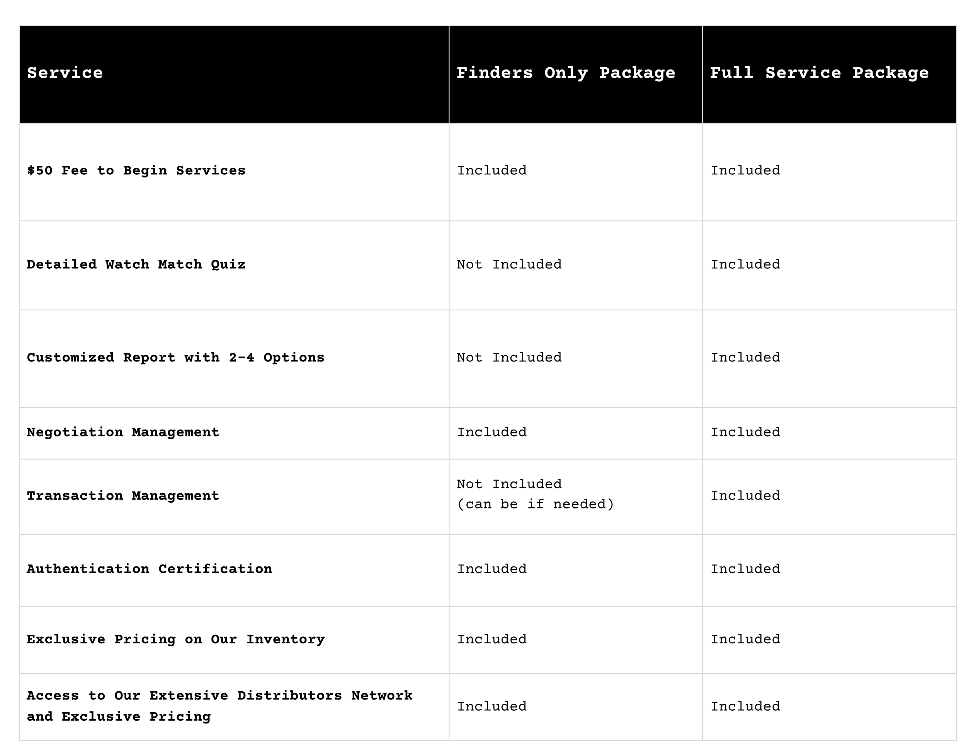Image resolution: width=966 pixels, height=747 pixels.
Task: Select the Authentication Certification label
Action: point(150,569)
